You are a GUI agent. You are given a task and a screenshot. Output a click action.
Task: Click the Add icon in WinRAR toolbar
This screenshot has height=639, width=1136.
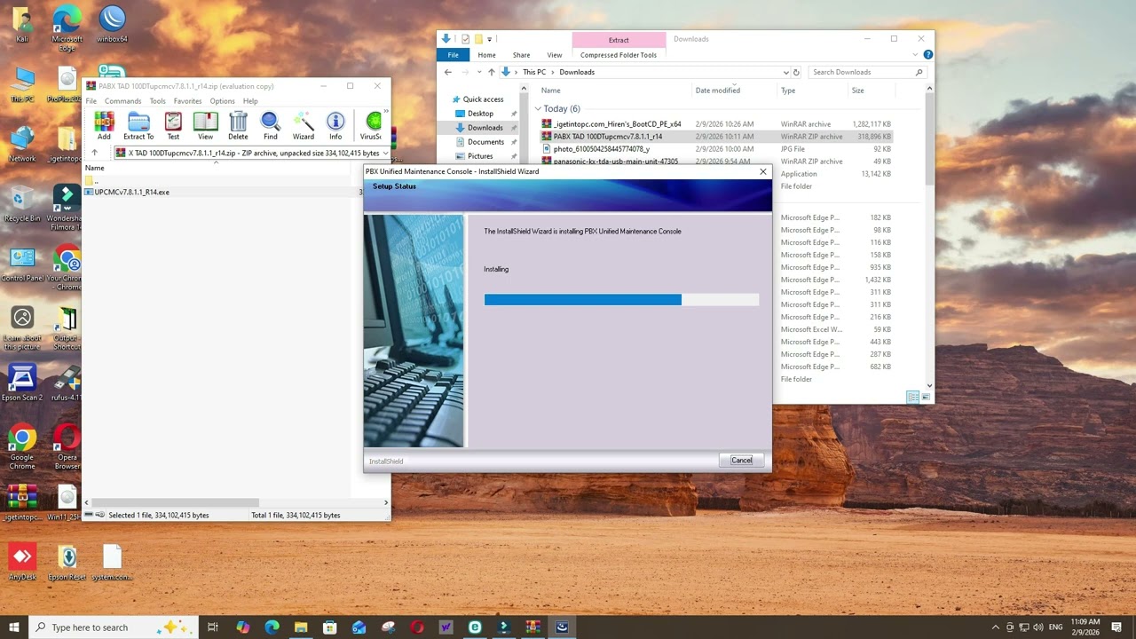(104, 125)
